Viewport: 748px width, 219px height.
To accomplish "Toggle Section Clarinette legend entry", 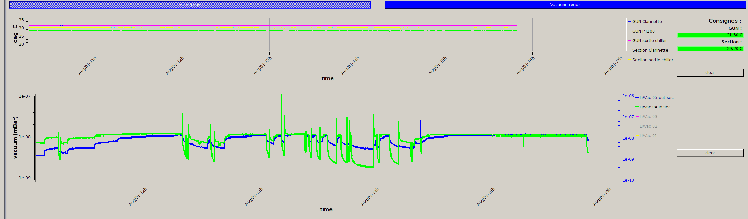I will coord(650,50).
